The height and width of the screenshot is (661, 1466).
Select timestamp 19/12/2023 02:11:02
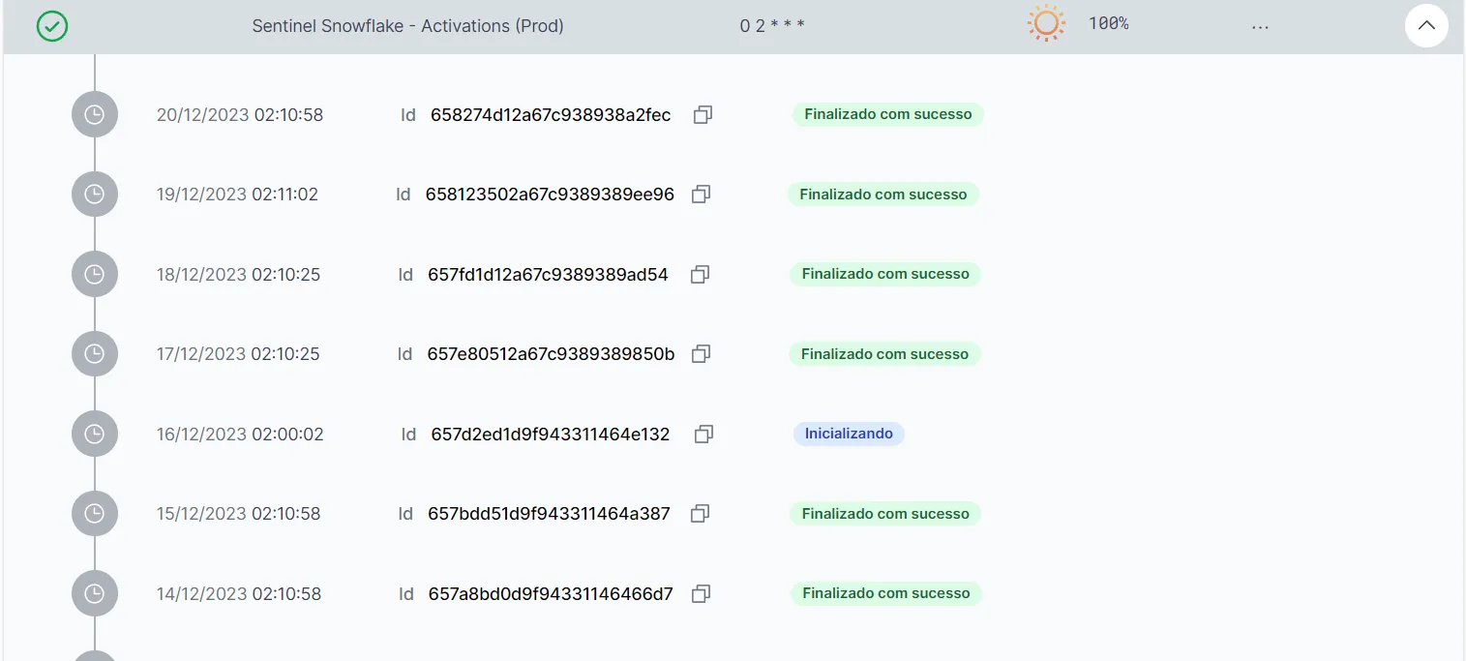pyautogui.click(x=237, y=195)
